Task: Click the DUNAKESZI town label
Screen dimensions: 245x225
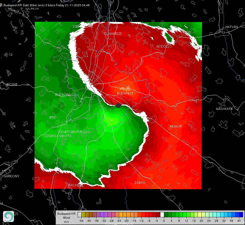Action: click(x=113, y=33)
